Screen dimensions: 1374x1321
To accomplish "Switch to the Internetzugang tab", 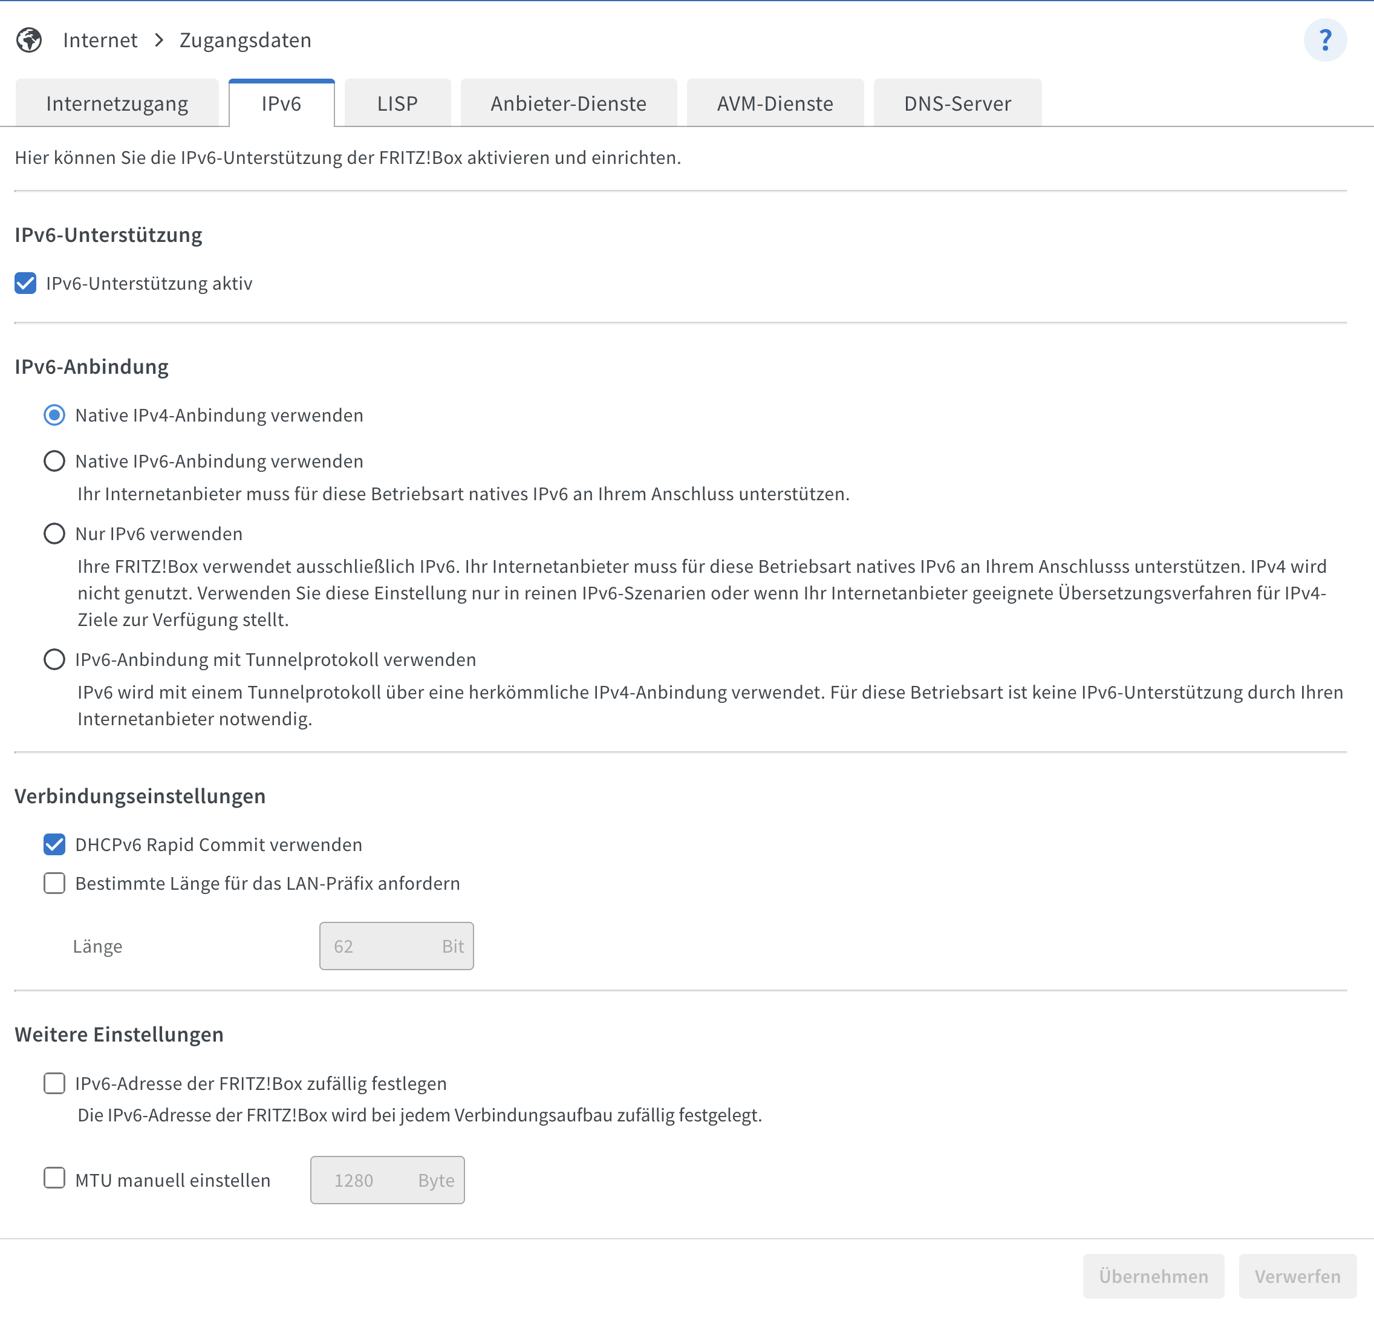I will [x=117, y=104].
